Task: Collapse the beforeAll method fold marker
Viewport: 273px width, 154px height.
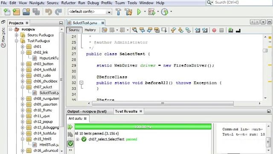Action: [81, 83]
